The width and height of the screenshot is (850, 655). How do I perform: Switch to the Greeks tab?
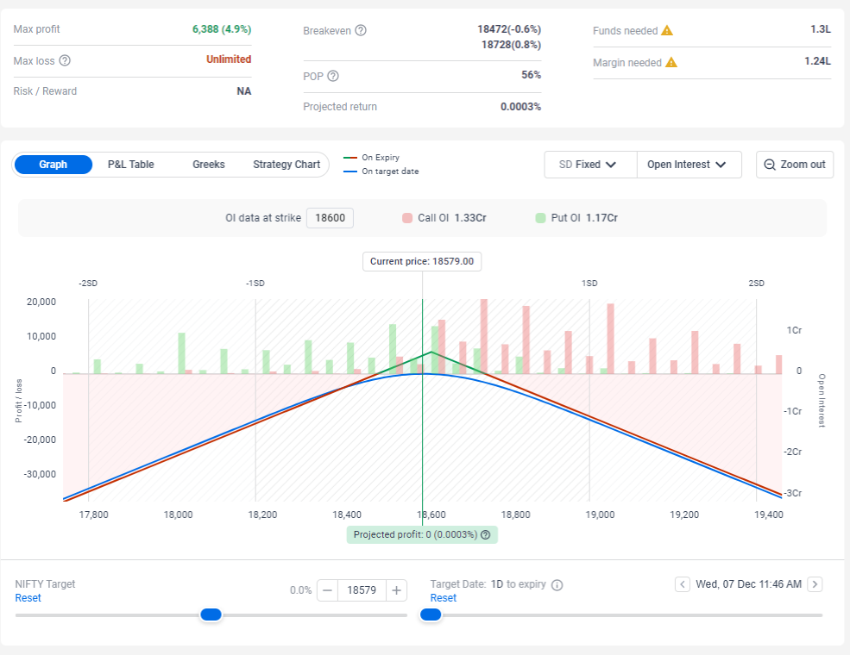[x=209, y=165]
